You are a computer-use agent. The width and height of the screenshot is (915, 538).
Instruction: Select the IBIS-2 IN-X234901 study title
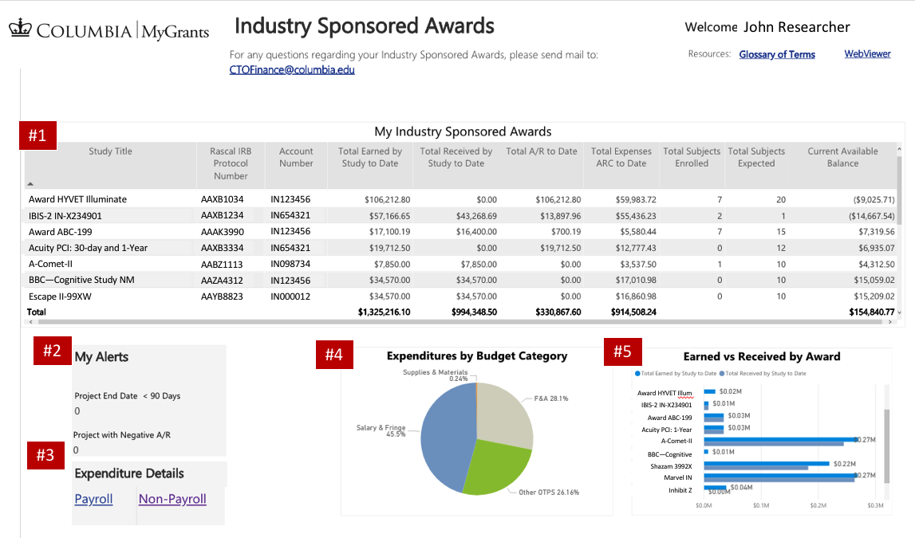[x=65, y=216]
